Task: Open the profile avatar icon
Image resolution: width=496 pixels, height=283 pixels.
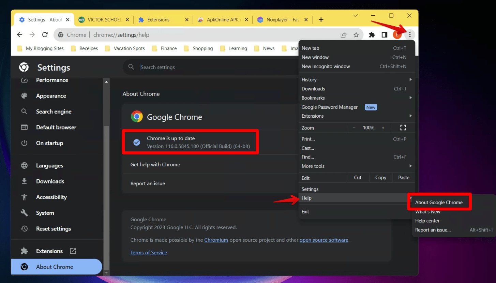Action: 397,35
